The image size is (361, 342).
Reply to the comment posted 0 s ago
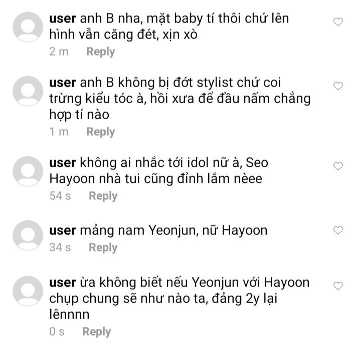point(97,332)
